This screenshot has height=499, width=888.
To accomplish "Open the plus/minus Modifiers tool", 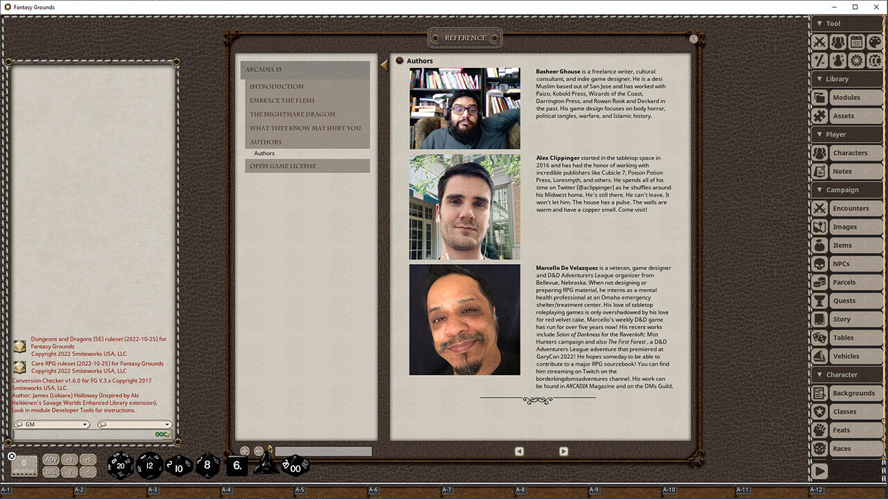I will [819, 61].
